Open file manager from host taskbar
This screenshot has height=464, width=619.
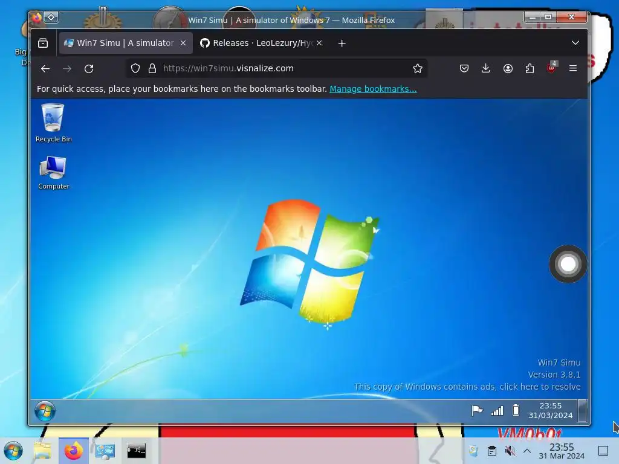43,451
